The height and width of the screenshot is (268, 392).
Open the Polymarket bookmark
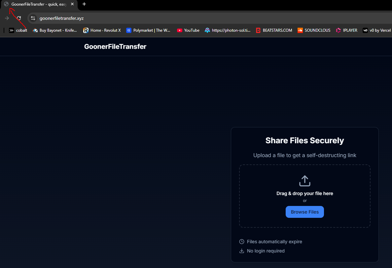click(x=148, y=30)
